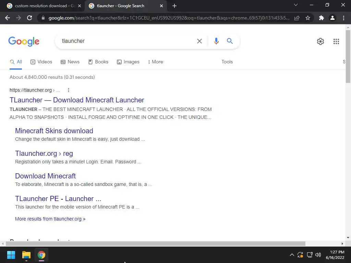This screenshot has width=351, height=263.
Task: Click the address bar URL text
Action: pos(169,18)
